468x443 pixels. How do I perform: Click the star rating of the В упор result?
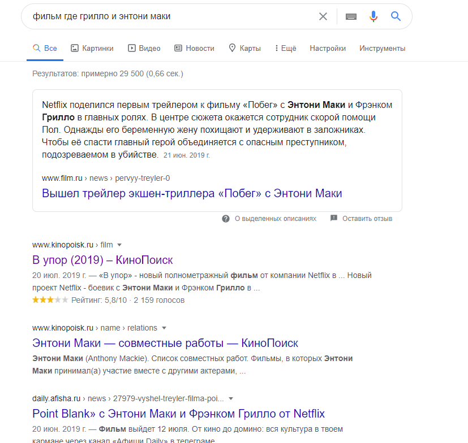[x=50, y=300]
